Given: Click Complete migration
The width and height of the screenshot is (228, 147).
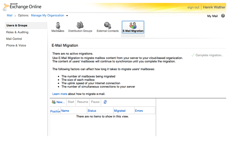Looking at the screenshot, I should [x=207, y=55].
